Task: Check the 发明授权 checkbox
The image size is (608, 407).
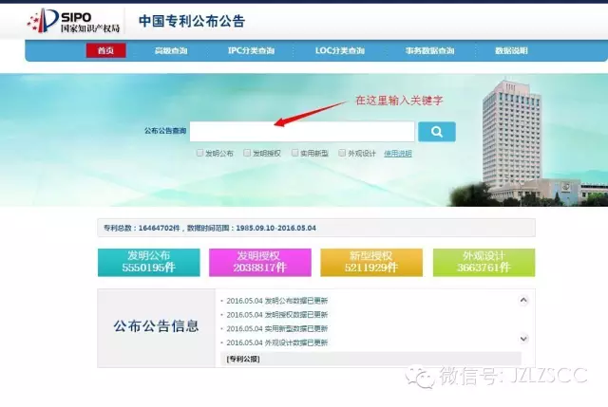Action: pos(247,152)
